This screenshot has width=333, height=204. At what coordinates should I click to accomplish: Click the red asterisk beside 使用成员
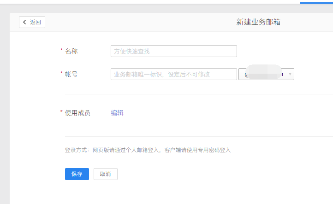(x=62, y=112)
